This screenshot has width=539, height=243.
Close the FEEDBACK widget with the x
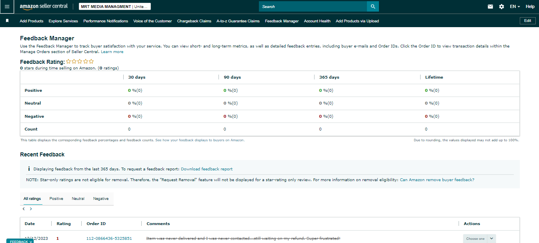click(30, 241)
